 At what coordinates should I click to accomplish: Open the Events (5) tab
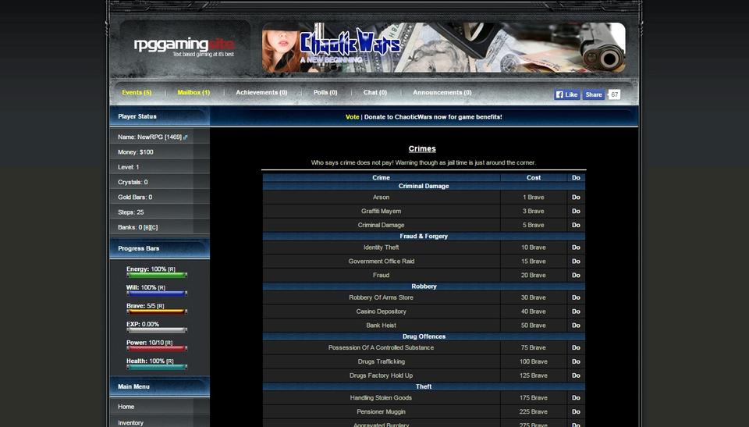coord(137,92)
